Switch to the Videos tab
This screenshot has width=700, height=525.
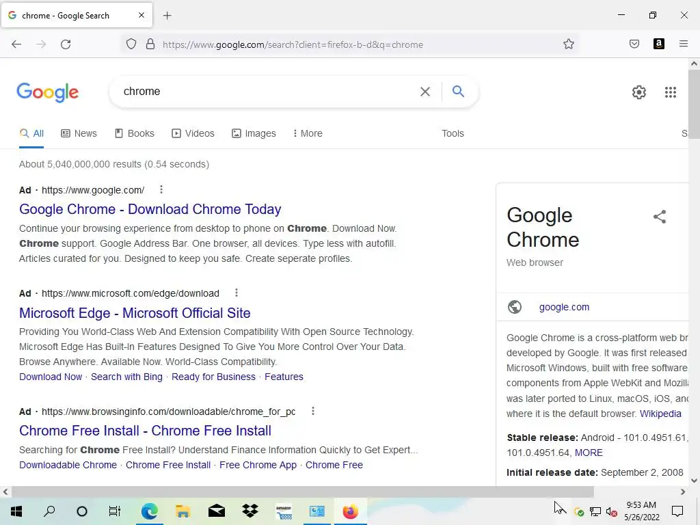pyautogui.click(x=193, y=133)
